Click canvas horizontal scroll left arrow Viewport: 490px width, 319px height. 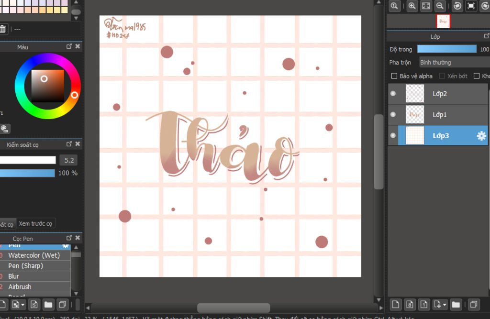88,308
